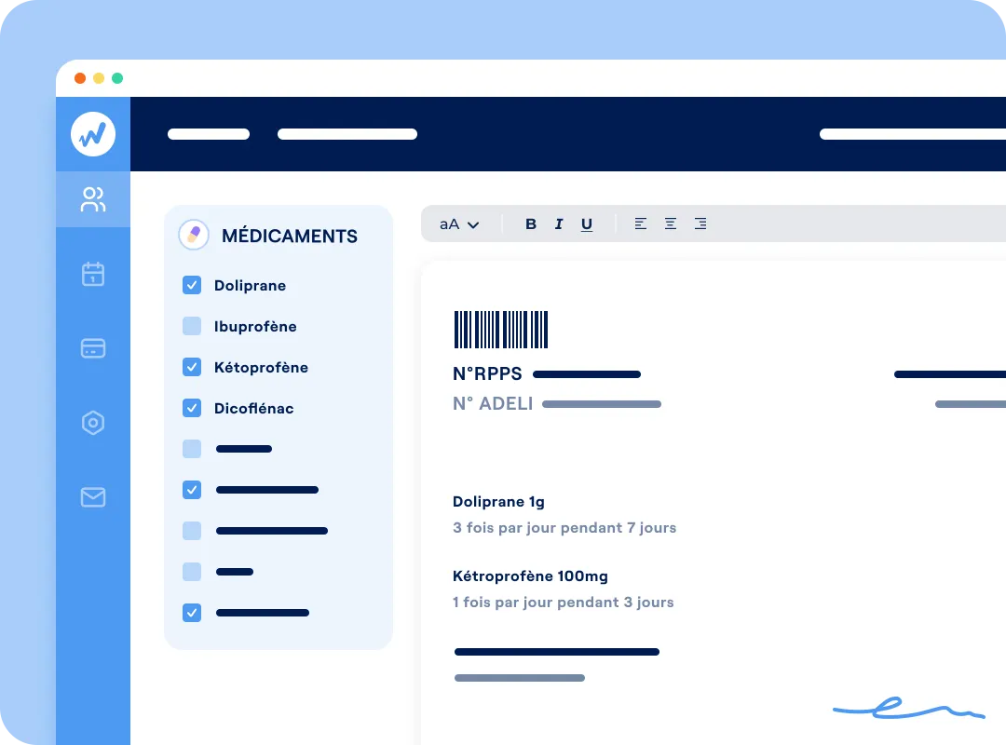Click the signature on the prescription

(x=908, y=709)
